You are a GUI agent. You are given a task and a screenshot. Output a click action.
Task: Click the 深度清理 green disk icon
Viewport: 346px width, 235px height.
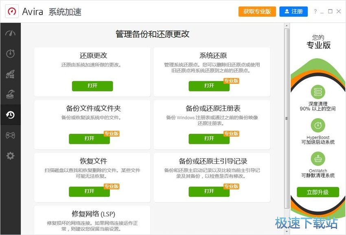click(x=318, y=92)
